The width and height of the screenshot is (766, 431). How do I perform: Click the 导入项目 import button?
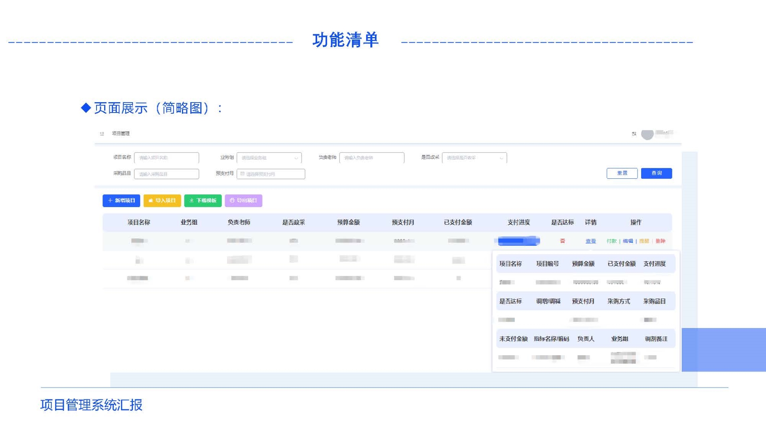coord(162,201)
